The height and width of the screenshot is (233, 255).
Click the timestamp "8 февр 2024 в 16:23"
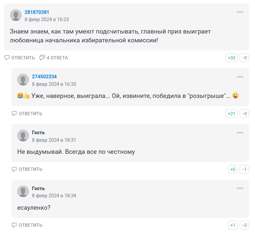pyautogui.click(x=47, y=19)
